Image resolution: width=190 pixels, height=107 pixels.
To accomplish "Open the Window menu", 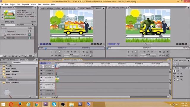I will 46,4.
